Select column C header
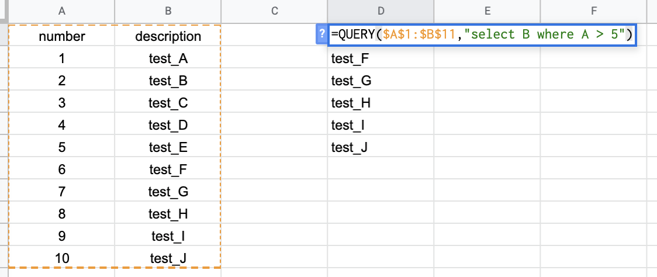 pos(275,11)
